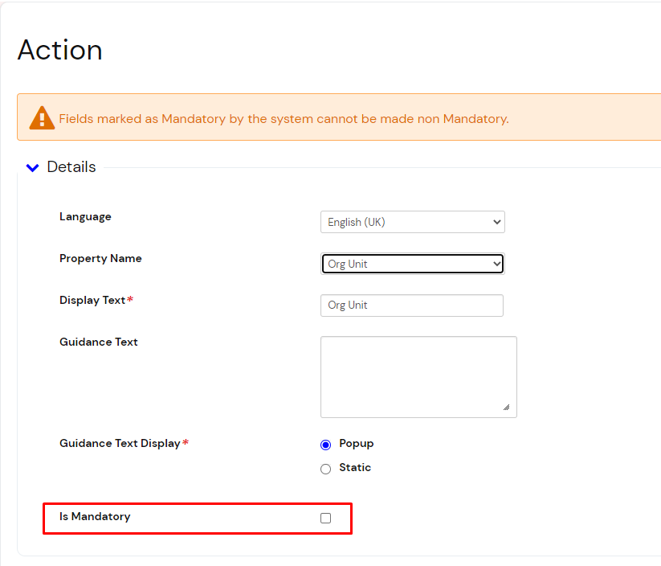Click the Popup option label text
Image resolution: width=661 pixels, height=566 pixels.
356,444
